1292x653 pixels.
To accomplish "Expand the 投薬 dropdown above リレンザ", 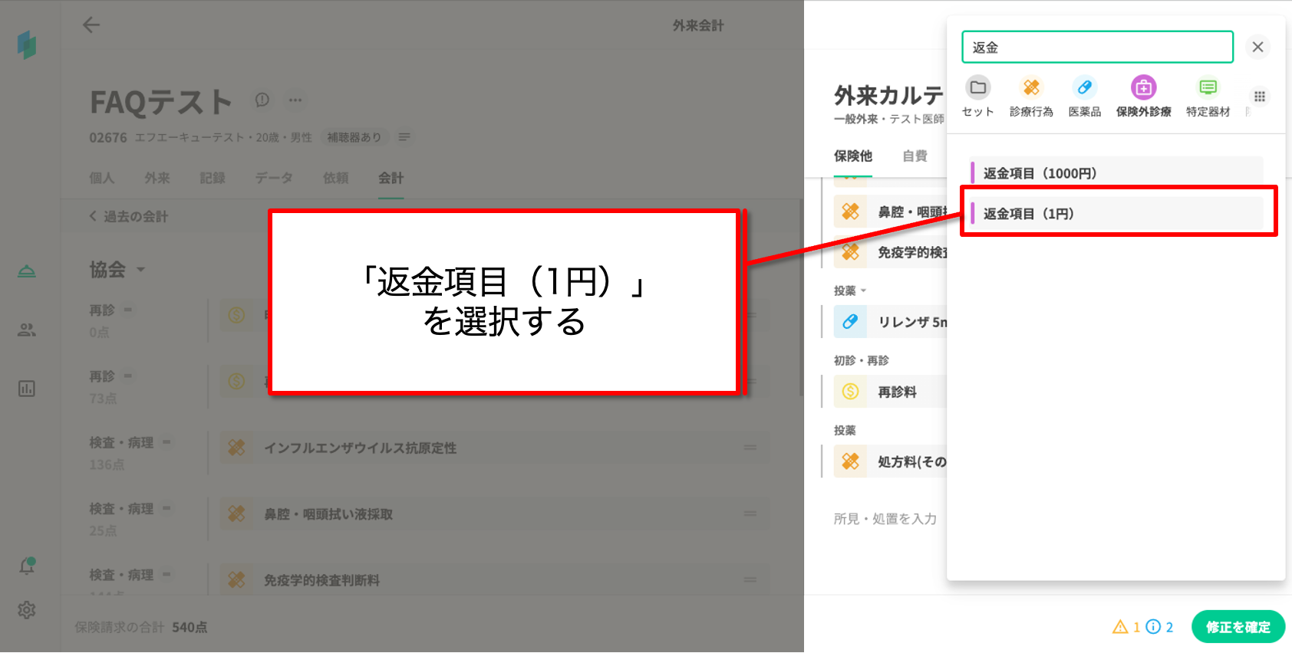I will (x=863, y=291).
